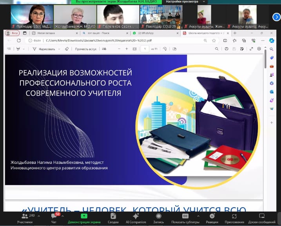Click the Reactions smiley icon
This screenshot has height=226, width=281.
point(212,217)
